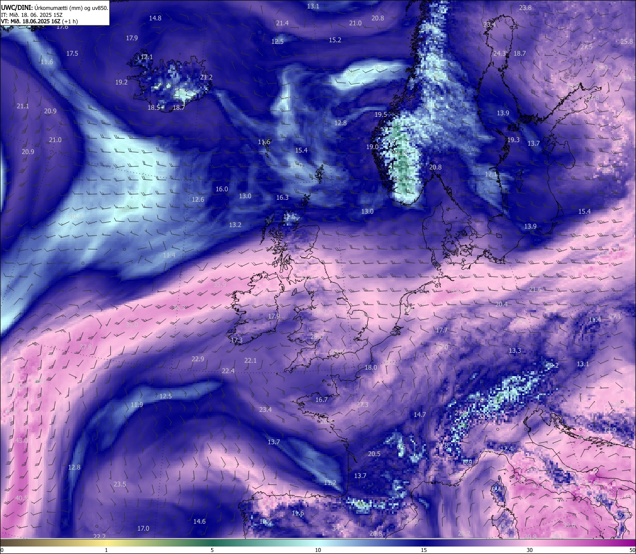Click the color scale tick labeled 10

[x=318, y=550]
